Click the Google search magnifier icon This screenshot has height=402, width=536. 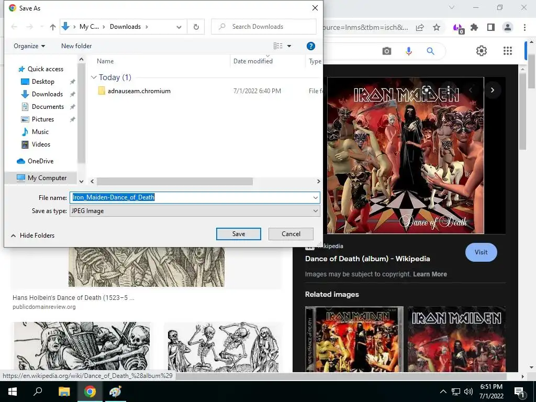point(430,51)
